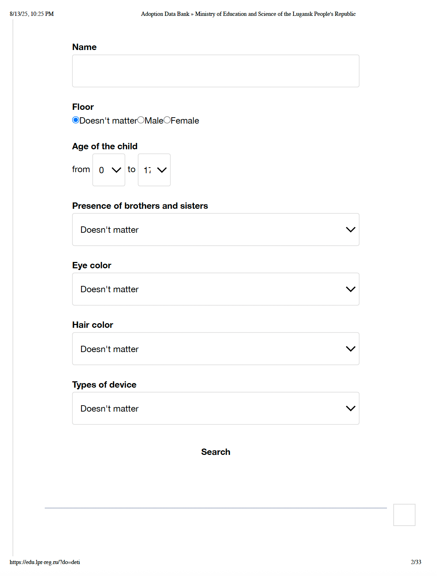Click the chevron in brothers and sisters field
The image size is (437, 576).
click(351, 230)
